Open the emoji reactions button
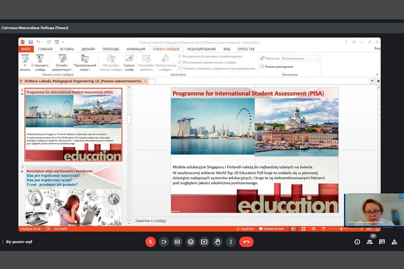This screenshot has height=269, width=404. point(191,242)
